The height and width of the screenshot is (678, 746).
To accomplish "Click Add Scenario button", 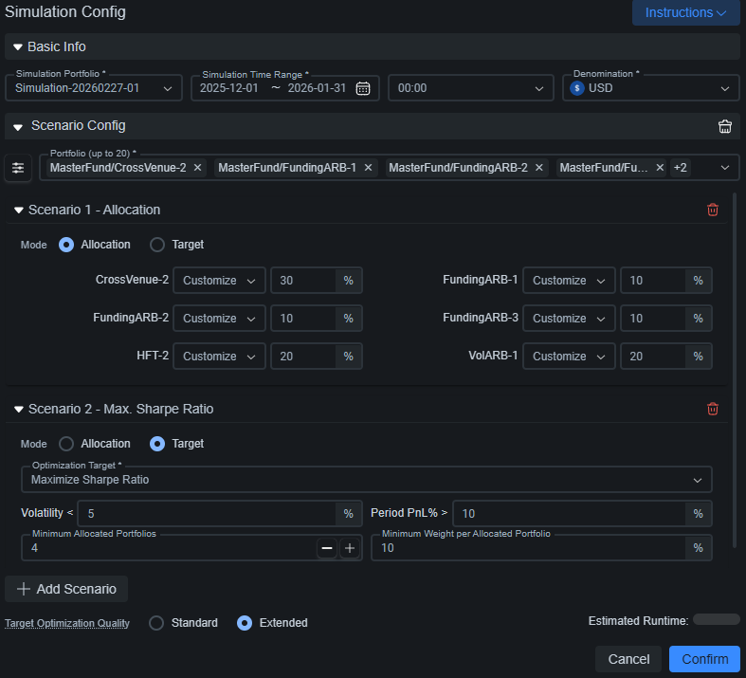I will click(66, 589).
